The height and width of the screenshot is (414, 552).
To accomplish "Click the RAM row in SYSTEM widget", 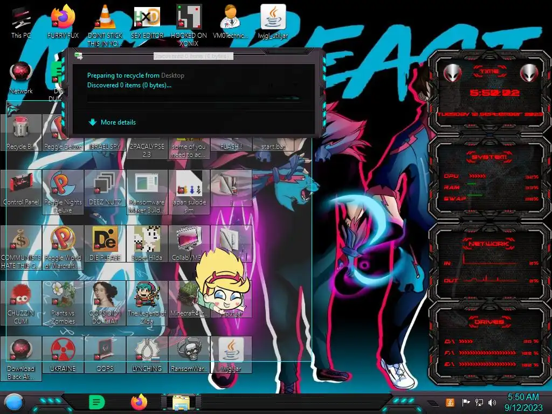I will tap(491, 187).
